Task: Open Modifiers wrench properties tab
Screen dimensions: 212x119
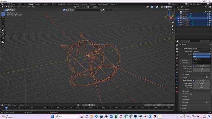Action: click(x=177, y=72)
